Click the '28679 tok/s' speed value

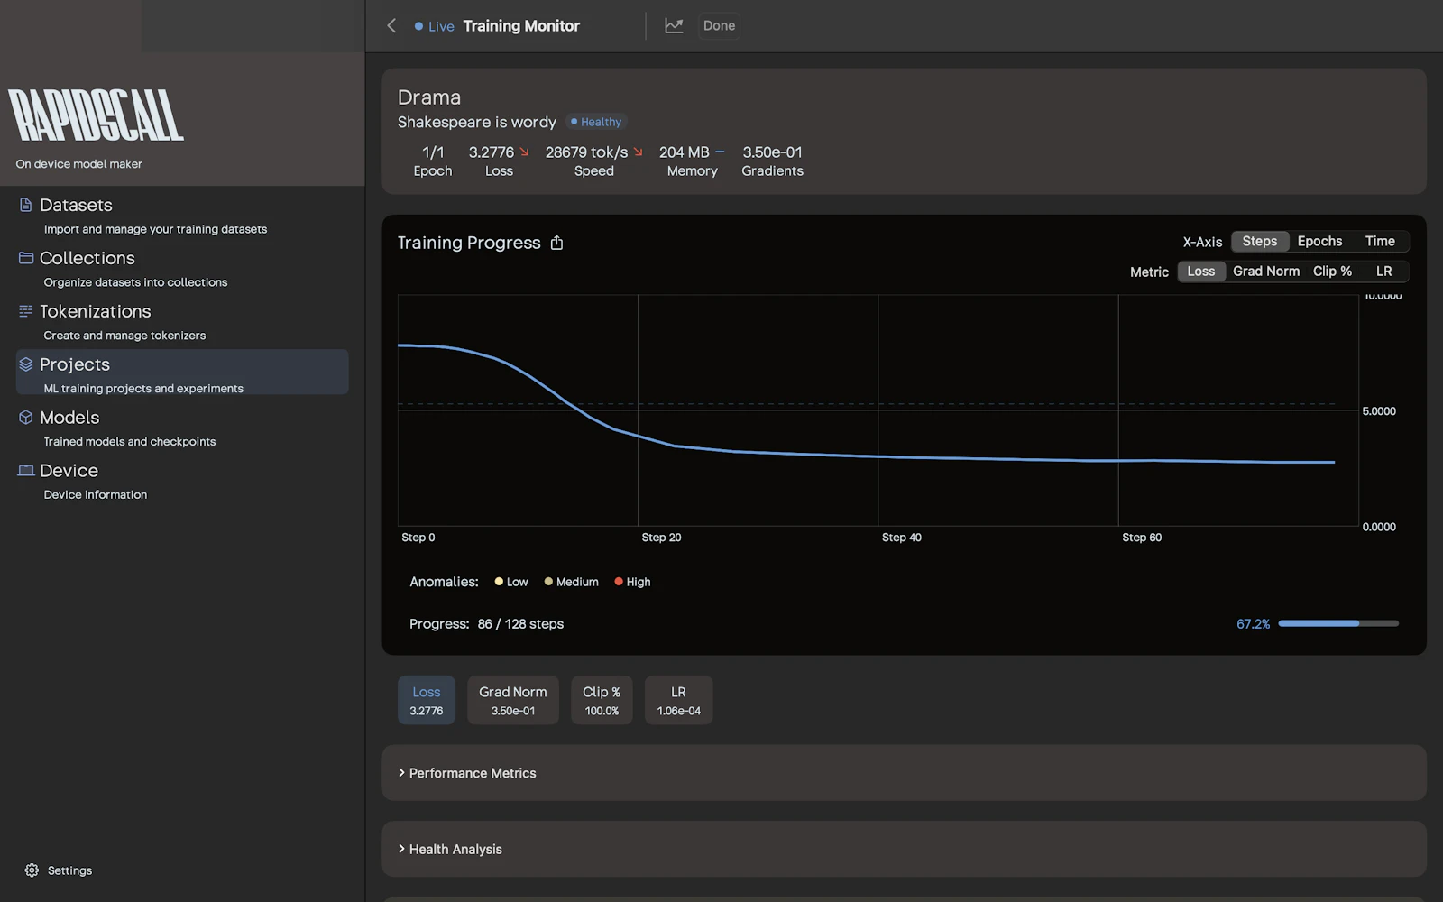coord(586,152)
